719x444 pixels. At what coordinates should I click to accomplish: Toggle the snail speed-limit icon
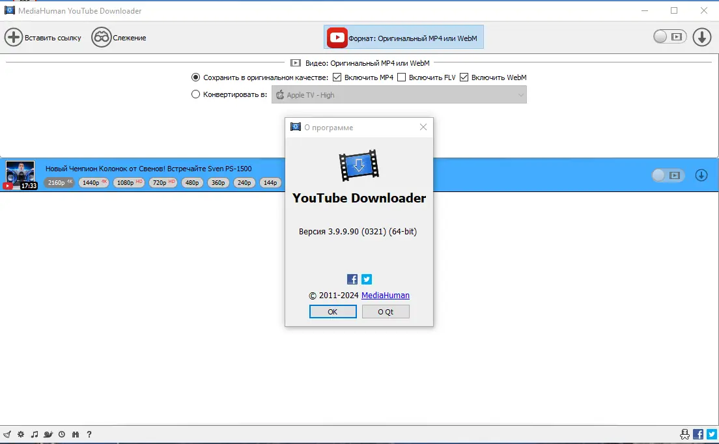pyautogui.click(x=48, y=434)
